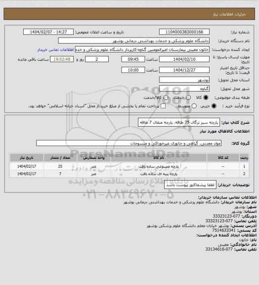The image size is (259, 285).
Task: Click the unit cell متر in row 1
Action: coord(94,166)
